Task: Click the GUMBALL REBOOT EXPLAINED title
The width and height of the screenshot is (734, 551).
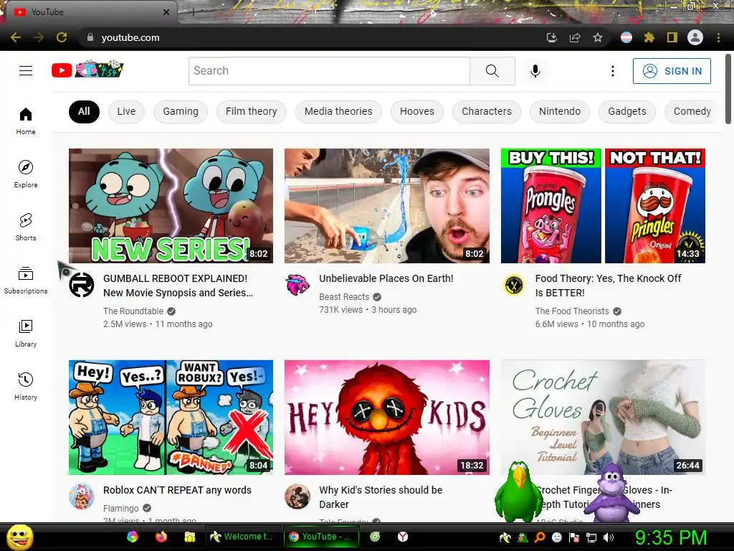Action: click(x=178, y=286)
